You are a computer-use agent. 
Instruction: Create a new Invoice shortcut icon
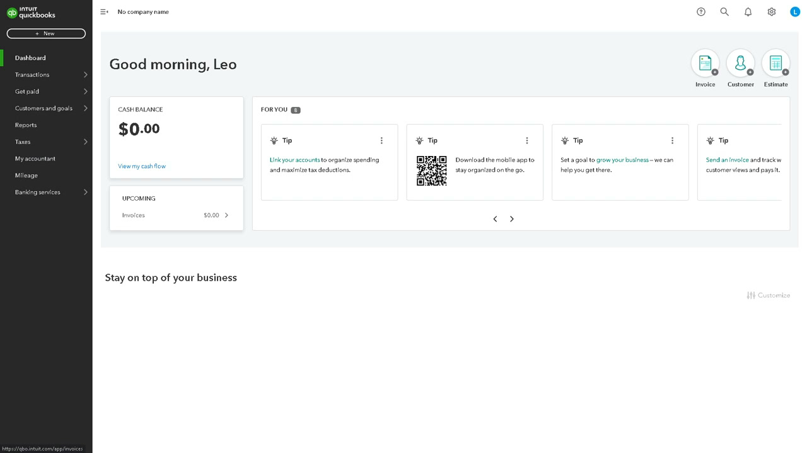pos(705,64)
